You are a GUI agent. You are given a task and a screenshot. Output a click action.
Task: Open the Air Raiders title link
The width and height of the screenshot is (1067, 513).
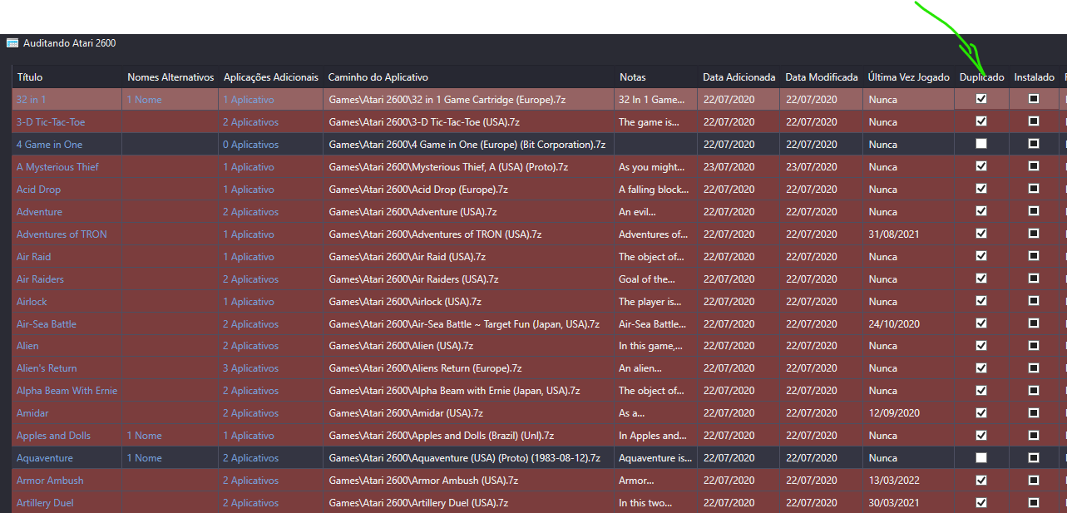pyautogui.click(x=40, y=279)
